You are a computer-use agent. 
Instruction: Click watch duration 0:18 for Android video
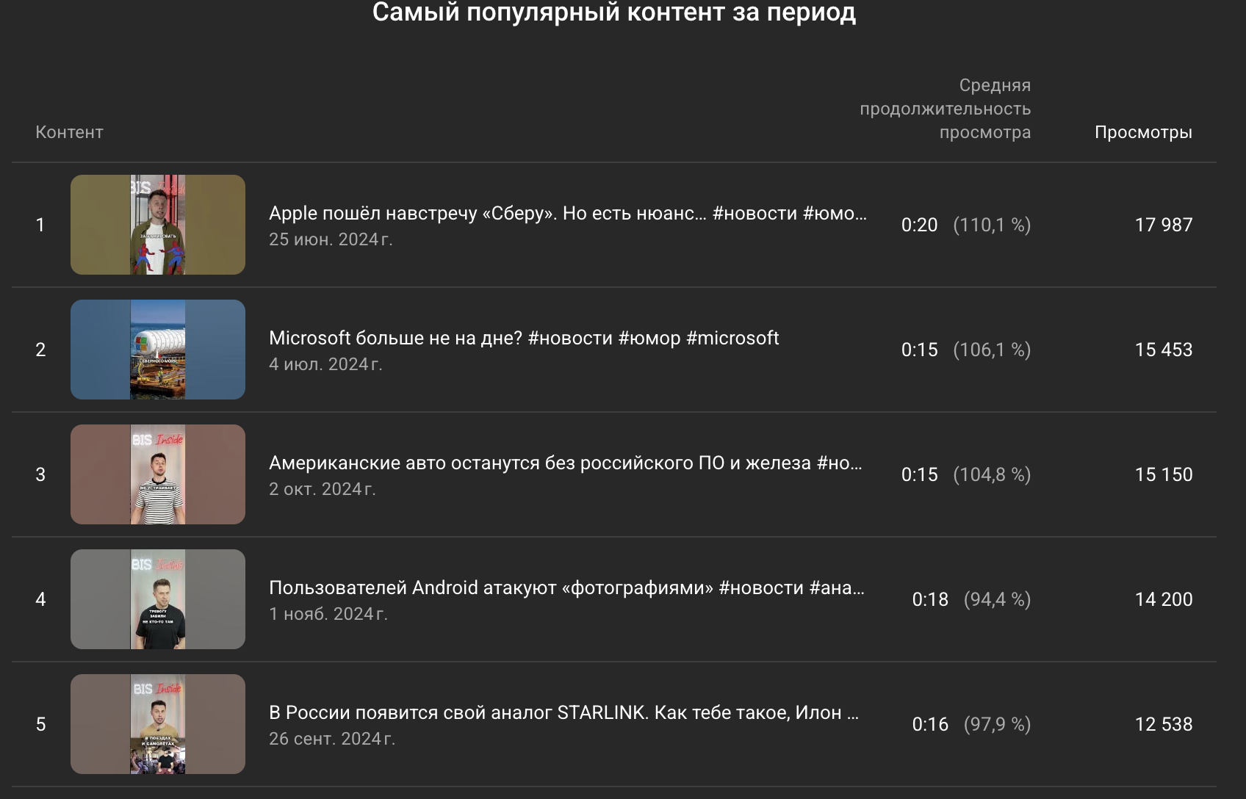930,599
